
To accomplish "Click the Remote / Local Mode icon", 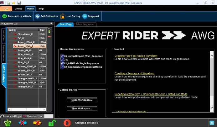I will point(4,16).
